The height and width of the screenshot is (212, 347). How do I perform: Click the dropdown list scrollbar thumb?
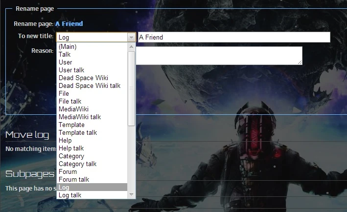tap(131, 88)
